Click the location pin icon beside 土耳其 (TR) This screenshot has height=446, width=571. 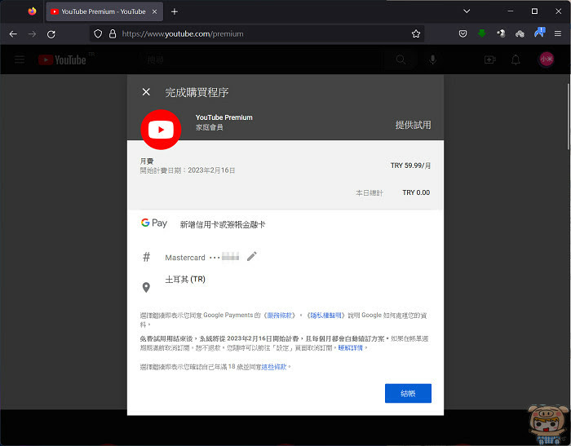click(x=146, y=287)
